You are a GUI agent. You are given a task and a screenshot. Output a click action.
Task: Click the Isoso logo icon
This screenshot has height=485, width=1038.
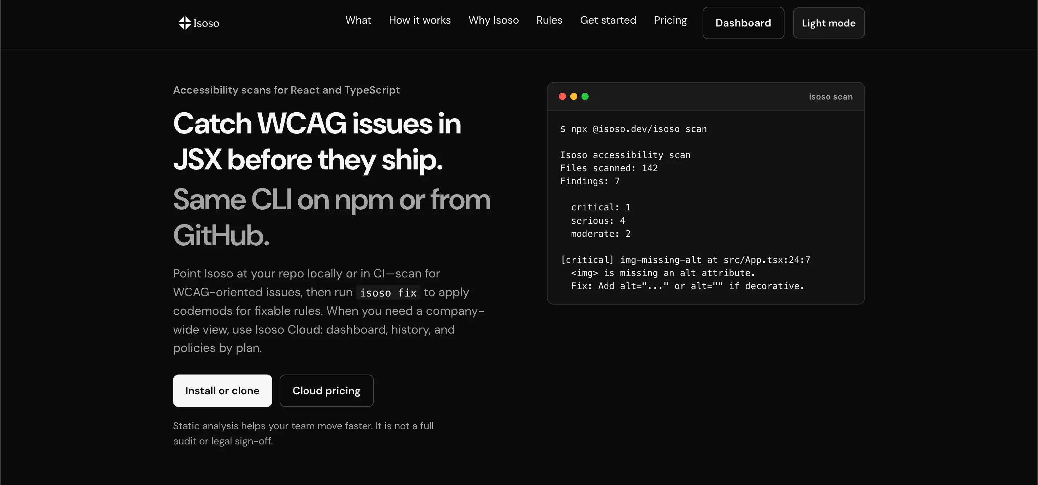click(185, 23)
